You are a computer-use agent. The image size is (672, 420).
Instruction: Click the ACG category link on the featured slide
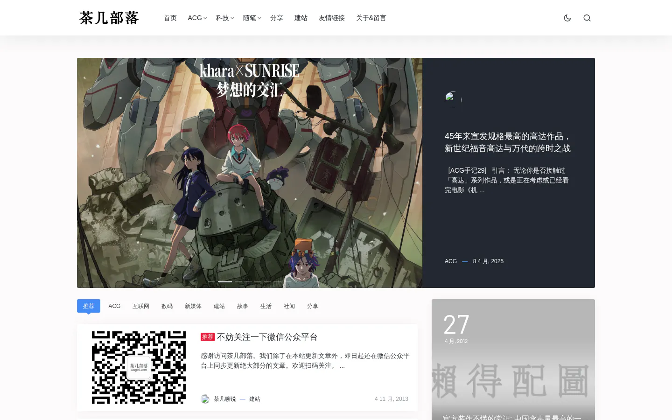click(x=451, y=261)
